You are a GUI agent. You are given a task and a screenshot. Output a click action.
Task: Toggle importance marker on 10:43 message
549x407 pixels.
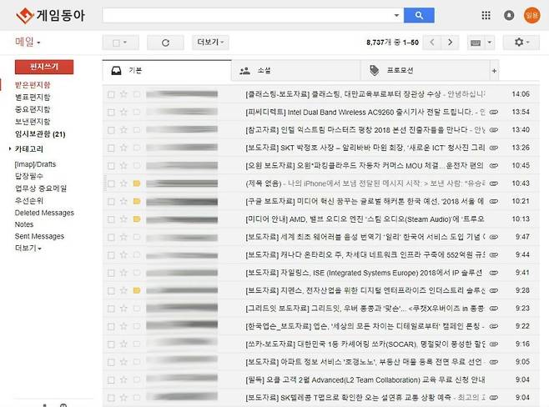click(137, 183)
